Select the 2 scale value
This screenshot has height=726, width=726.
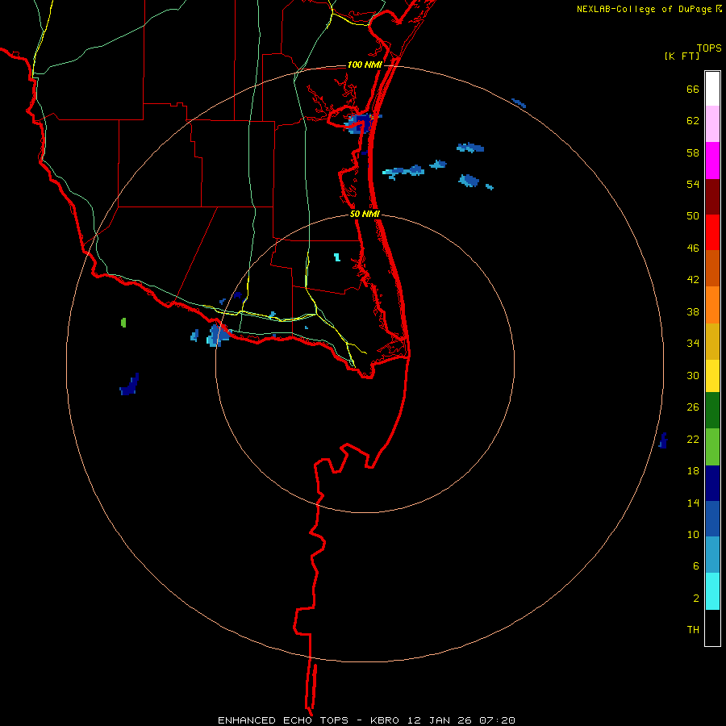[696, 599]
